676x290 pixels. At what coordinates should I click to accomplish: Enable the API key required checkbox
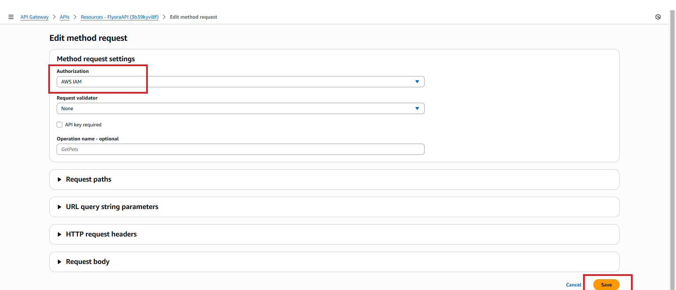point(60,125)
